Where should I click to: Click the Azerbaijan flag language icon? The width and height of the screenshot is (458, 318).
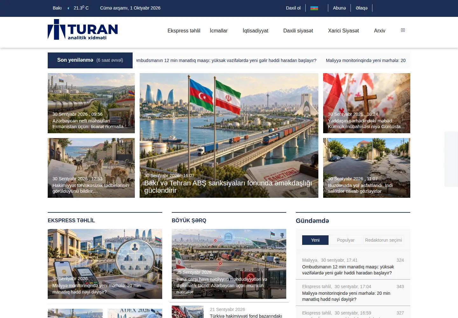tap(314, 8)
